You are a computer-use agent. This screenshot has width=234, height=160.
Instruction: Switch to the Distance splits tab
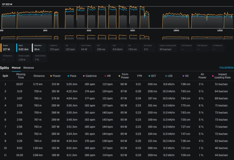tap(28, 68)
